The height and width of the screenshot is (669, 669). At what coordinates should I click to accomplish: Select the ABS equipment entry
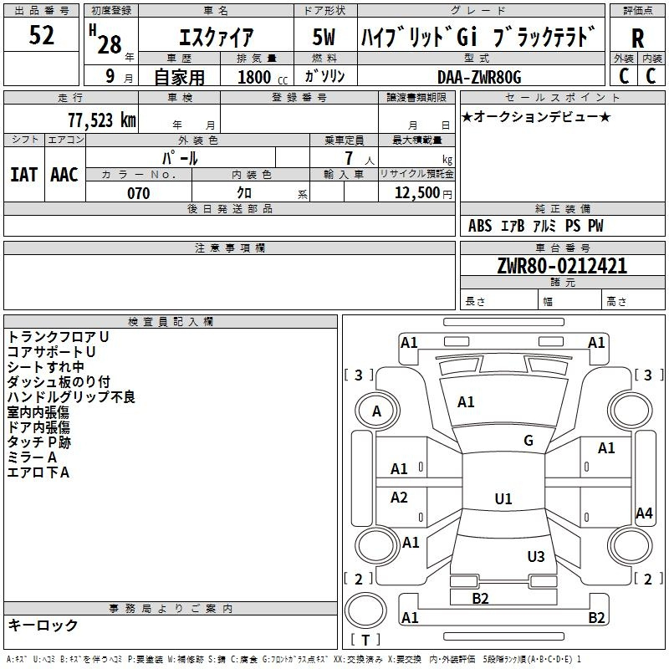point(480,226)
